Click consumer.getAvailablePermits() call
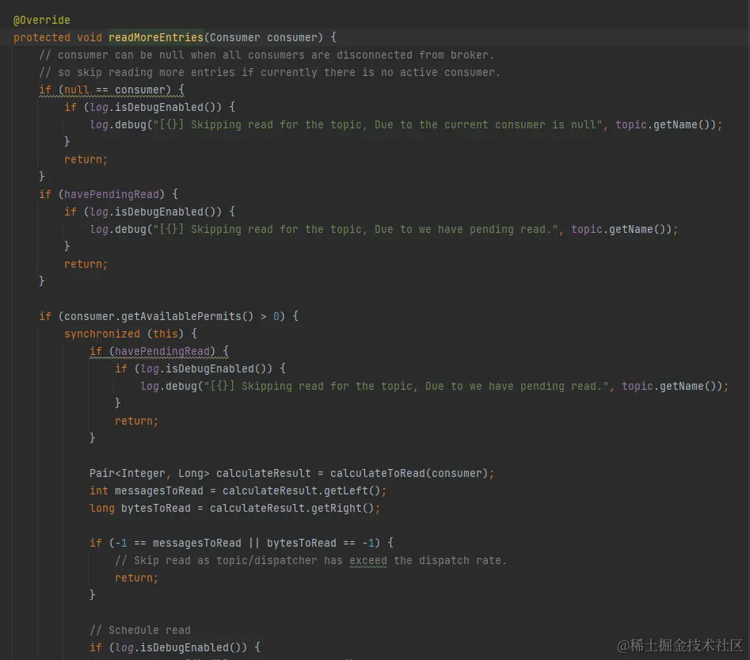 (159, 316)
